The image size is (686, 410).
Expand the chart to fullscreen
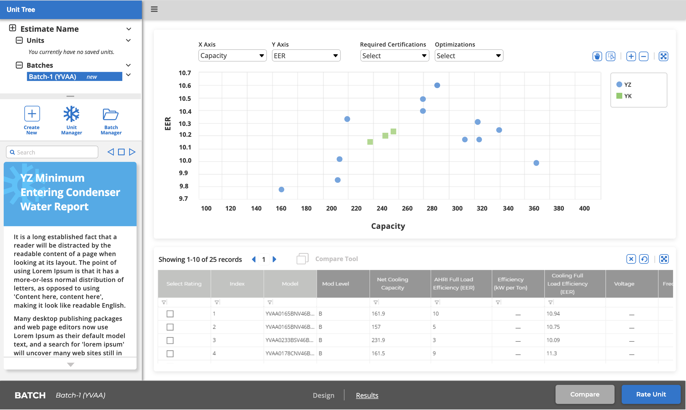pos(663,56)
